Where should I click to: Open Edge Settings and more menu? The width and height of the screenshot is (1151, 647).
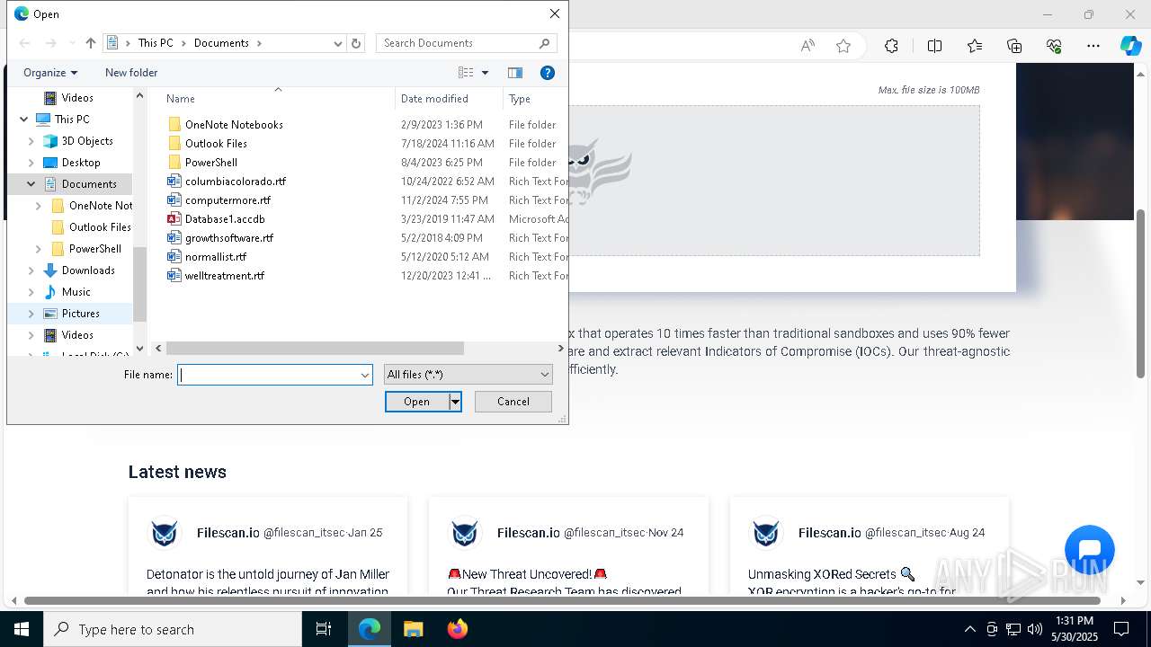pos(1093,46)
